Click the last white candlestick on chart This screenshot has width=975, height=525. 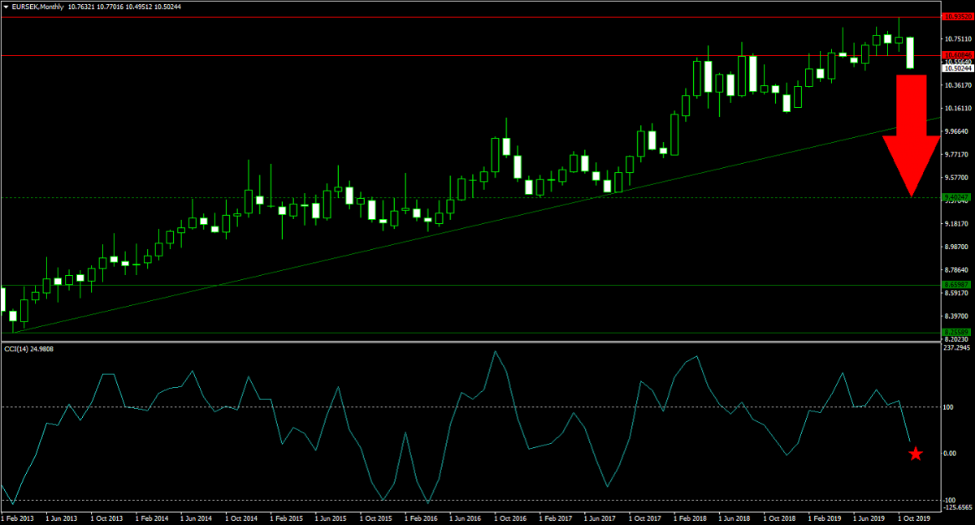click(910, 53)
